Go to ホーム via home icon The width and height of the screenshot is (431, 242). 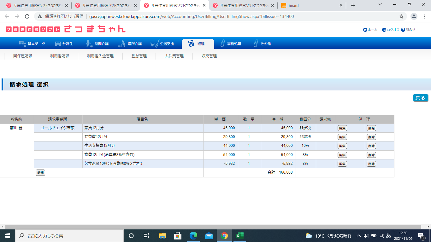[365, 30]
